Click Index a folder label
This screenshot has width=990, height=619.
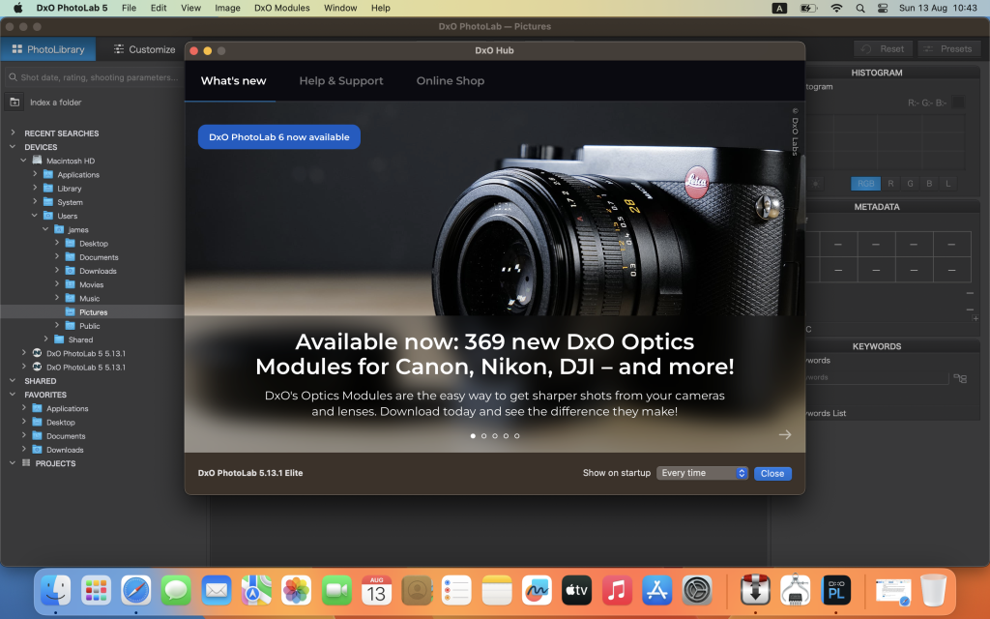point(55,103)
